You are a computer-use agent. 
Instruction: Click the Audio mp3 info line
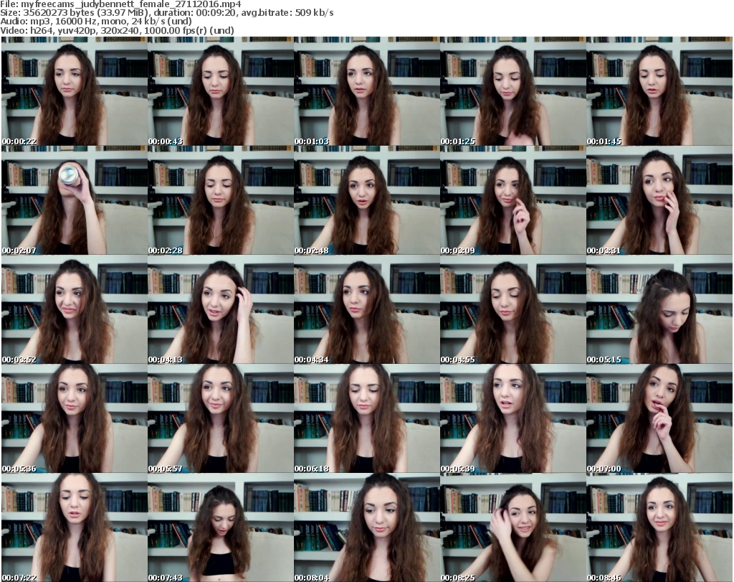tap(97, 22)
